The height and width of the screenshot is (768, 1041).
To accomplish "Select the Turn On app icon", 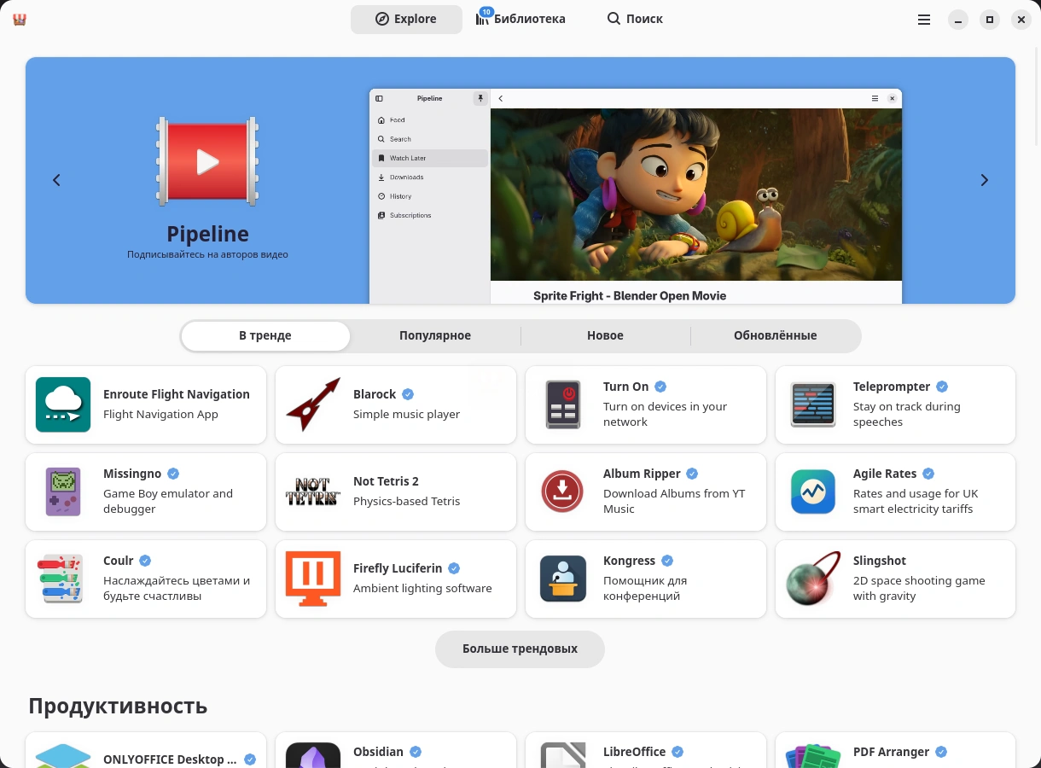I will coord(563,404).
